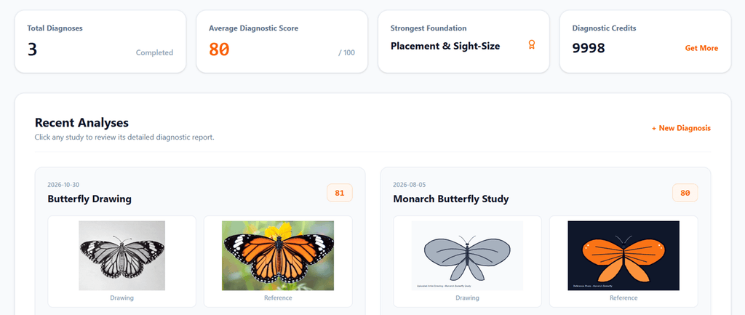Select the Diagnostic Credits card
The height and width of the screenshot is (315, 745).
pos(645,41)
